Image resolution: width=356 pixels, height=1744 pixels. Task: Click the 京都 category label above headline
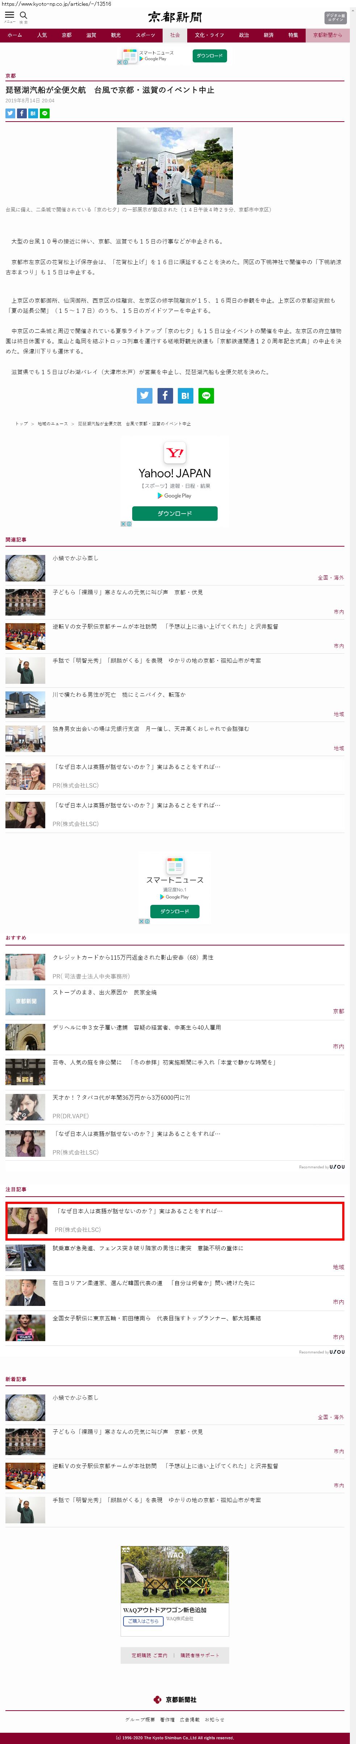11,76
